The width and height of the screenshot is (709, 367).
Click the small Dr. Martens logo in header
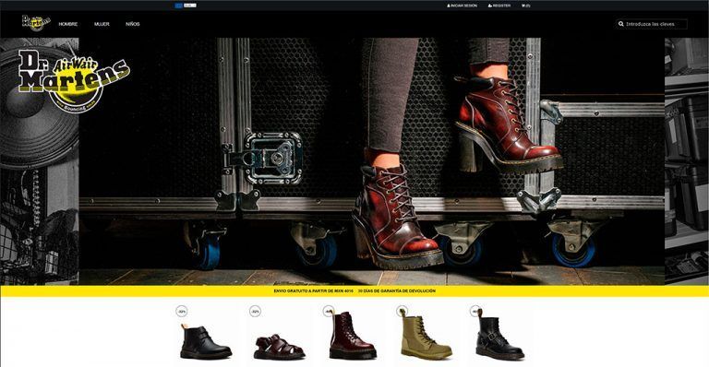tap(36, 22)
